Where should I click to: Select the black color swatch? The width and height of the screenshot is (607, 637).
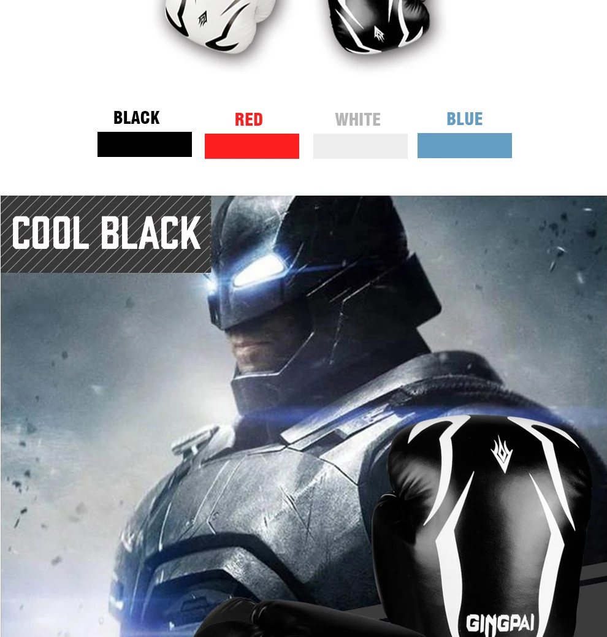point(144,144)
